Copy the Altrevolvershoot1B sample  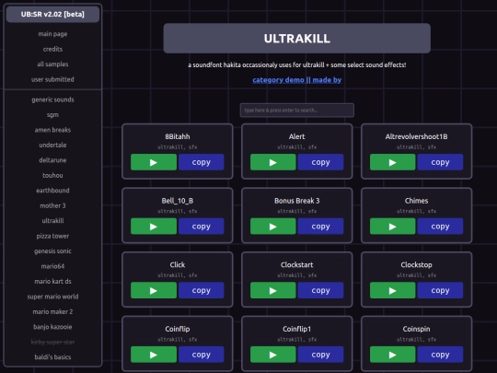tap(440, 162)
